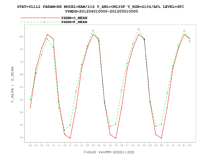The image size is (207, 160).
Task: Click the green dashed legend line sample
Action: (41, 22)
